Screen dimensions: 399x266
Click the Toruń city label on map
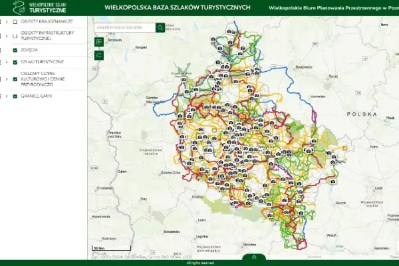click(333, 76)
